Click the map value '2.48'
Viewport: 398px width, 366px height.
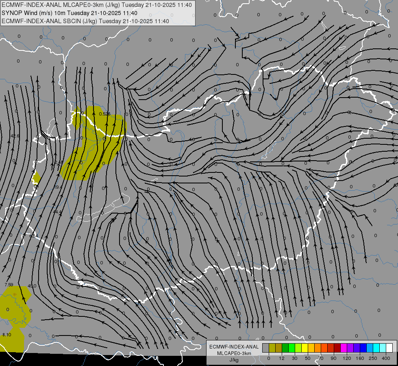(x=59, y=162)
